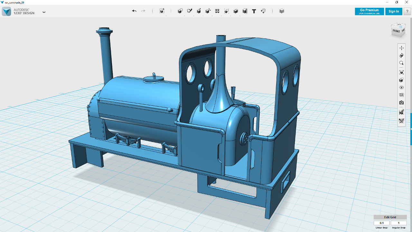
Task: Click the right side face of the view cube
Action: pos(403,30)
